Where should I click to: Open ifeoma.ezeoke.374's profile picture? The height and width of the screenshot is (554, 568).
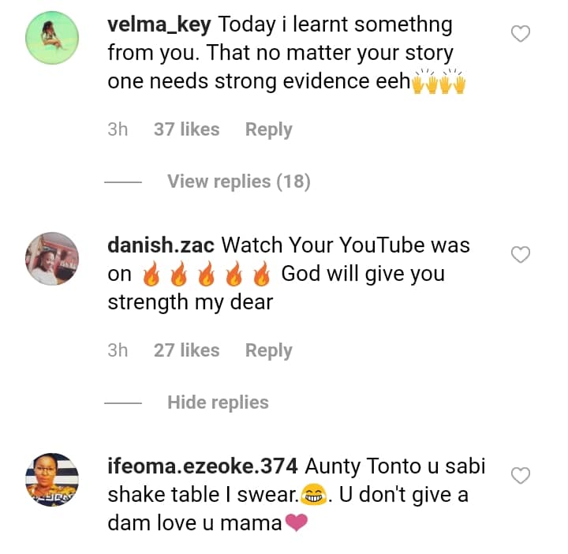point(53,479)
